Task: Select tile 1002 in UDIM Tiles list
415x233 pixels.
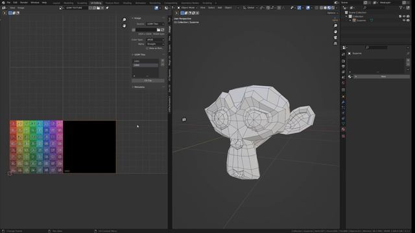Action: click(145, 65)
